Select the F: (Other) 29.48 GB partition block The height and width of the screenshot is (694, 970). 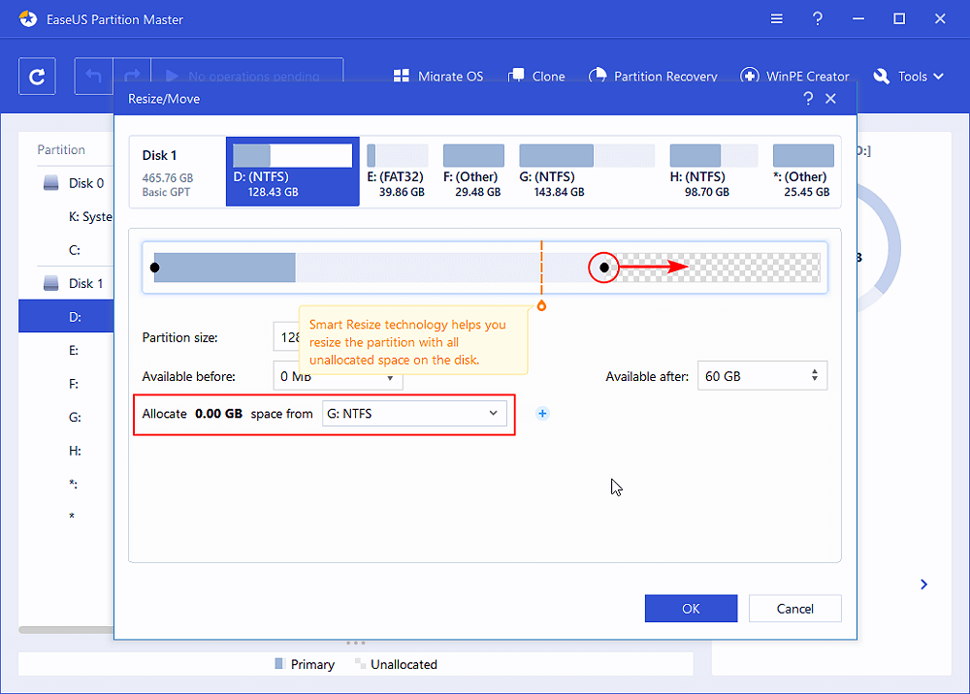(x=473, y=172)
